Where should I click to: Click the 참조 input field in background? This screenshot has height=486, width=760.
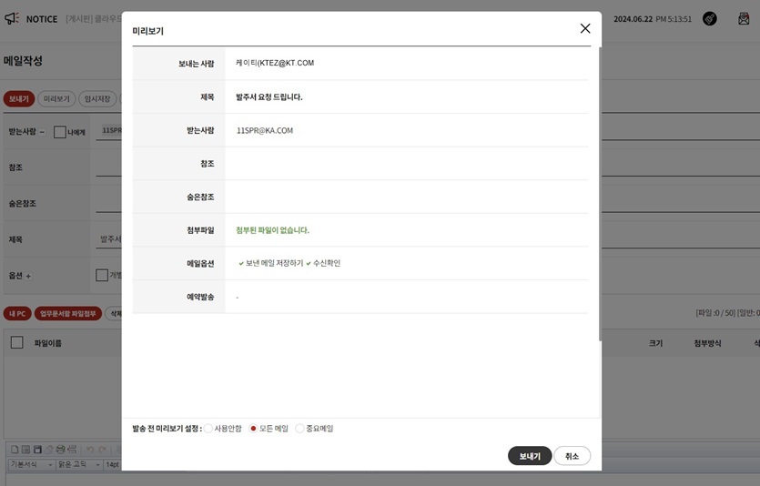coord(108,167)
